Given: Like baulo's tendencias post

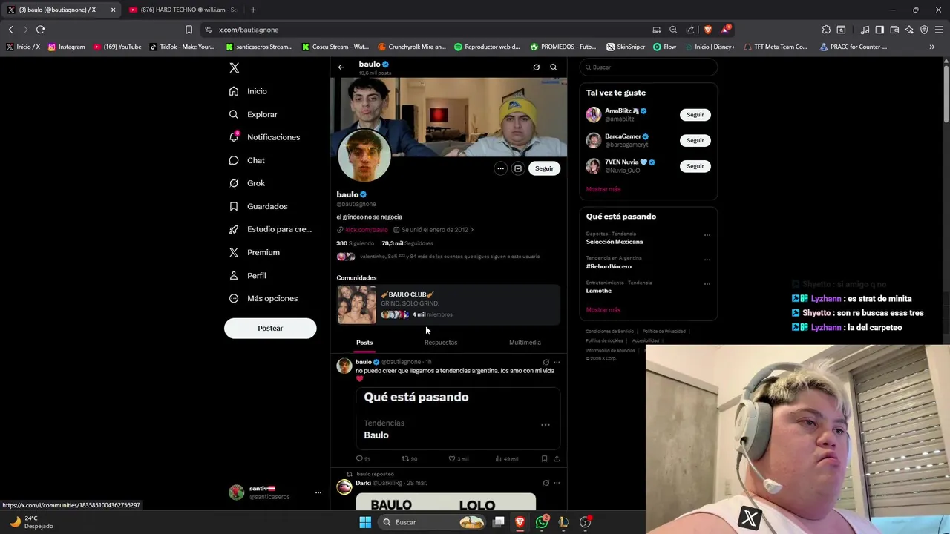Looking at the screenshot, I should point(458,459).
